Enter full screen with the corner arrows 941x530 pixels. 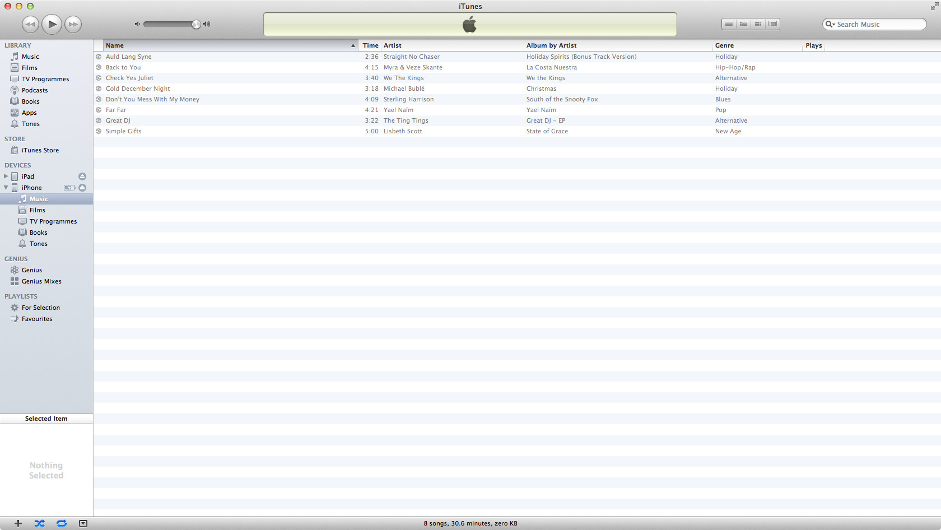(x=934, y=6)
